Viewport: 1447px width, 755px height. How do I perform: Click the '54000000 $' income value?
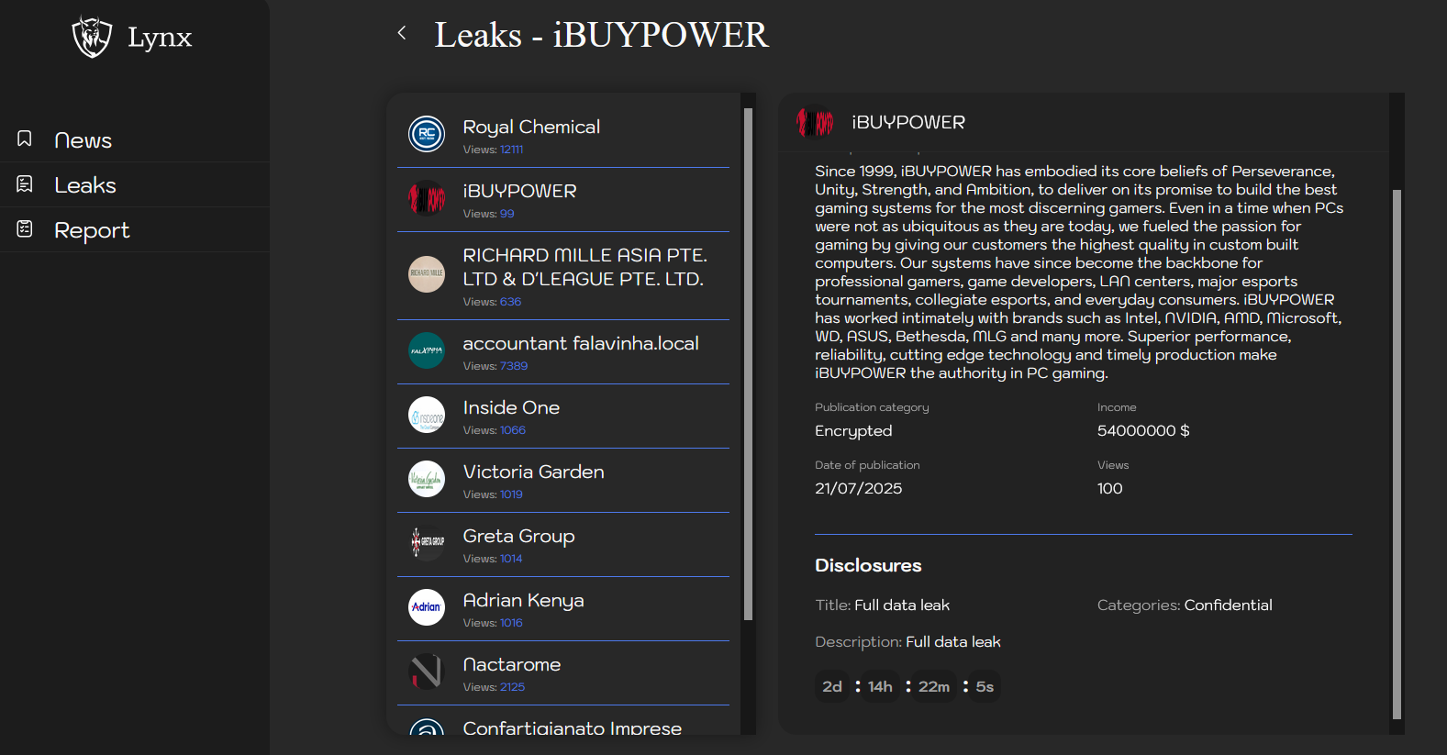[x=1143, y=431]
